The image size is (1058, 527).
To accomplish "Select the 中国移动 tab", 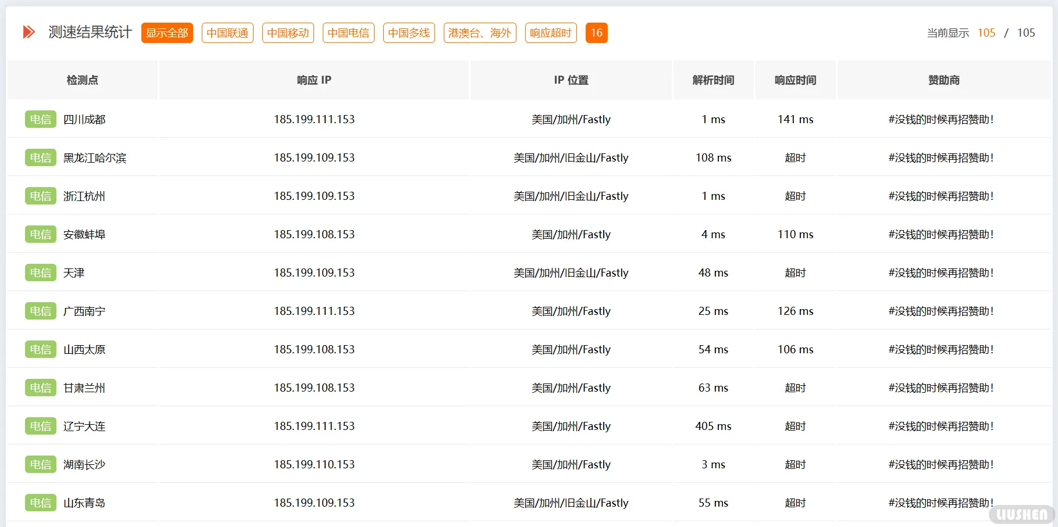I will [287, 33].
